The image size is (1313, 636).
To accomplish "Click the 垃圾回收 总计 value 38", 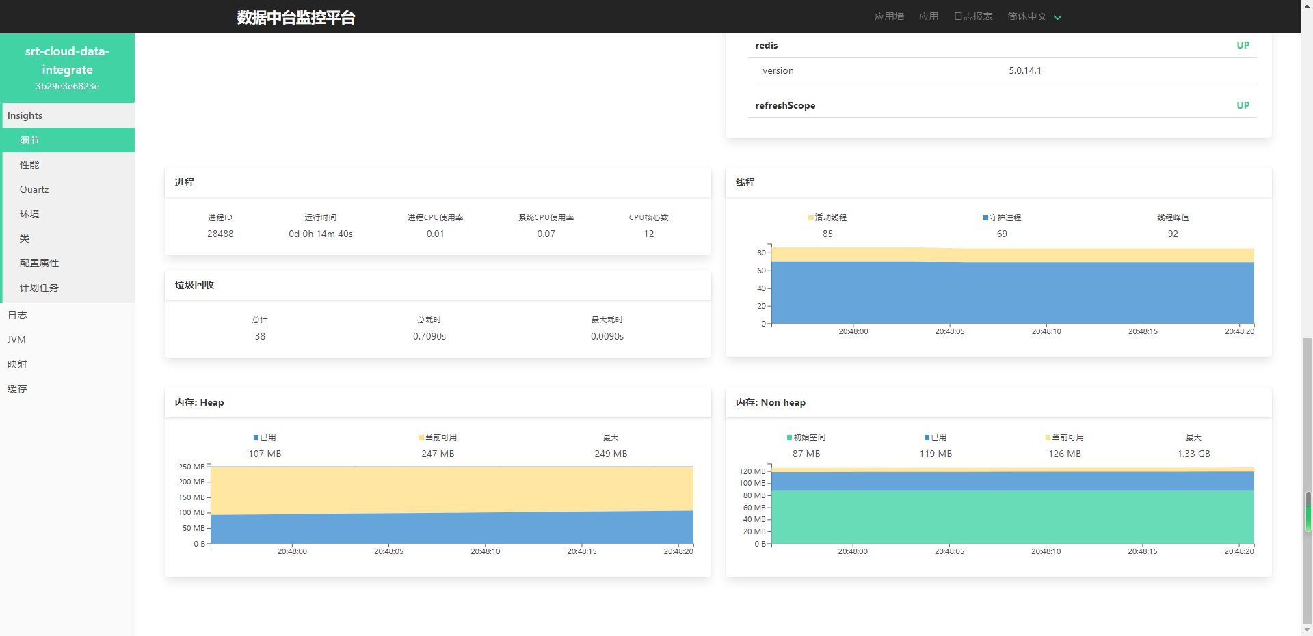I will click(260, 336).
